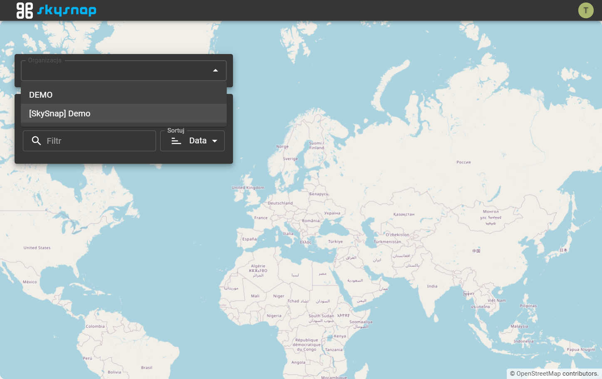This screenshot has height=379, width=602.
Task: Click the United States label on map
Action: pyautogui.click(x=37, y=248)
